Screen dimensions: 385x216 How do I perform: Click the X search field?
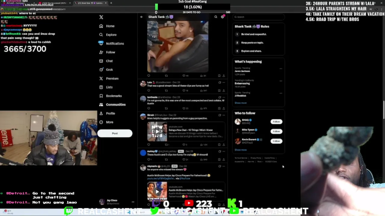(x=259, y=17)
